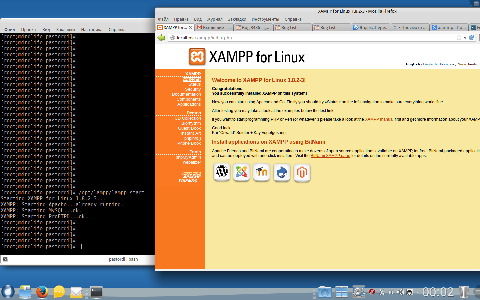
Task: Open the volume control tray icon
Action: 400,292
